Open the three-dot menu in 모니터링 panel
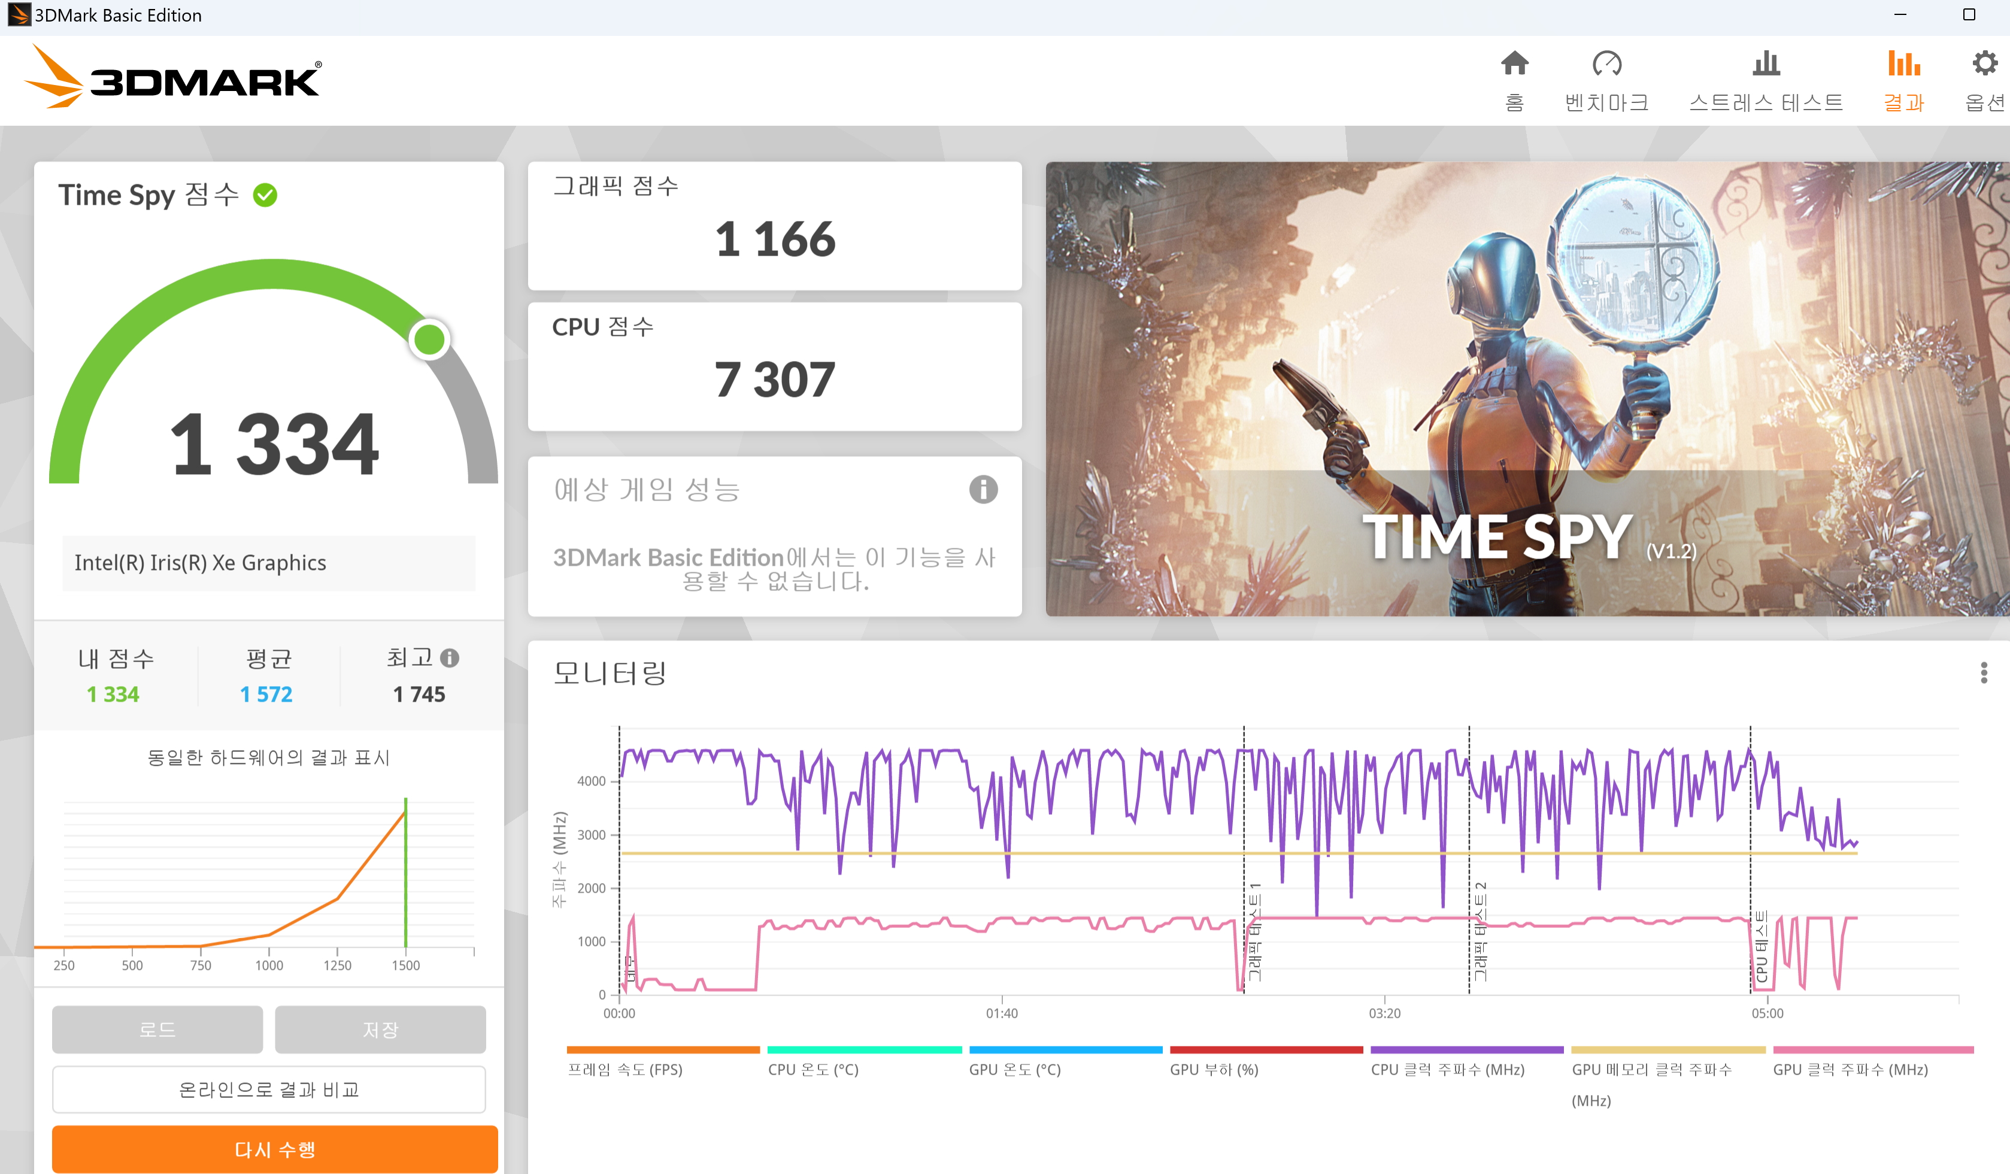This screenshot has height=1174, width=2010. [1983, 672]
